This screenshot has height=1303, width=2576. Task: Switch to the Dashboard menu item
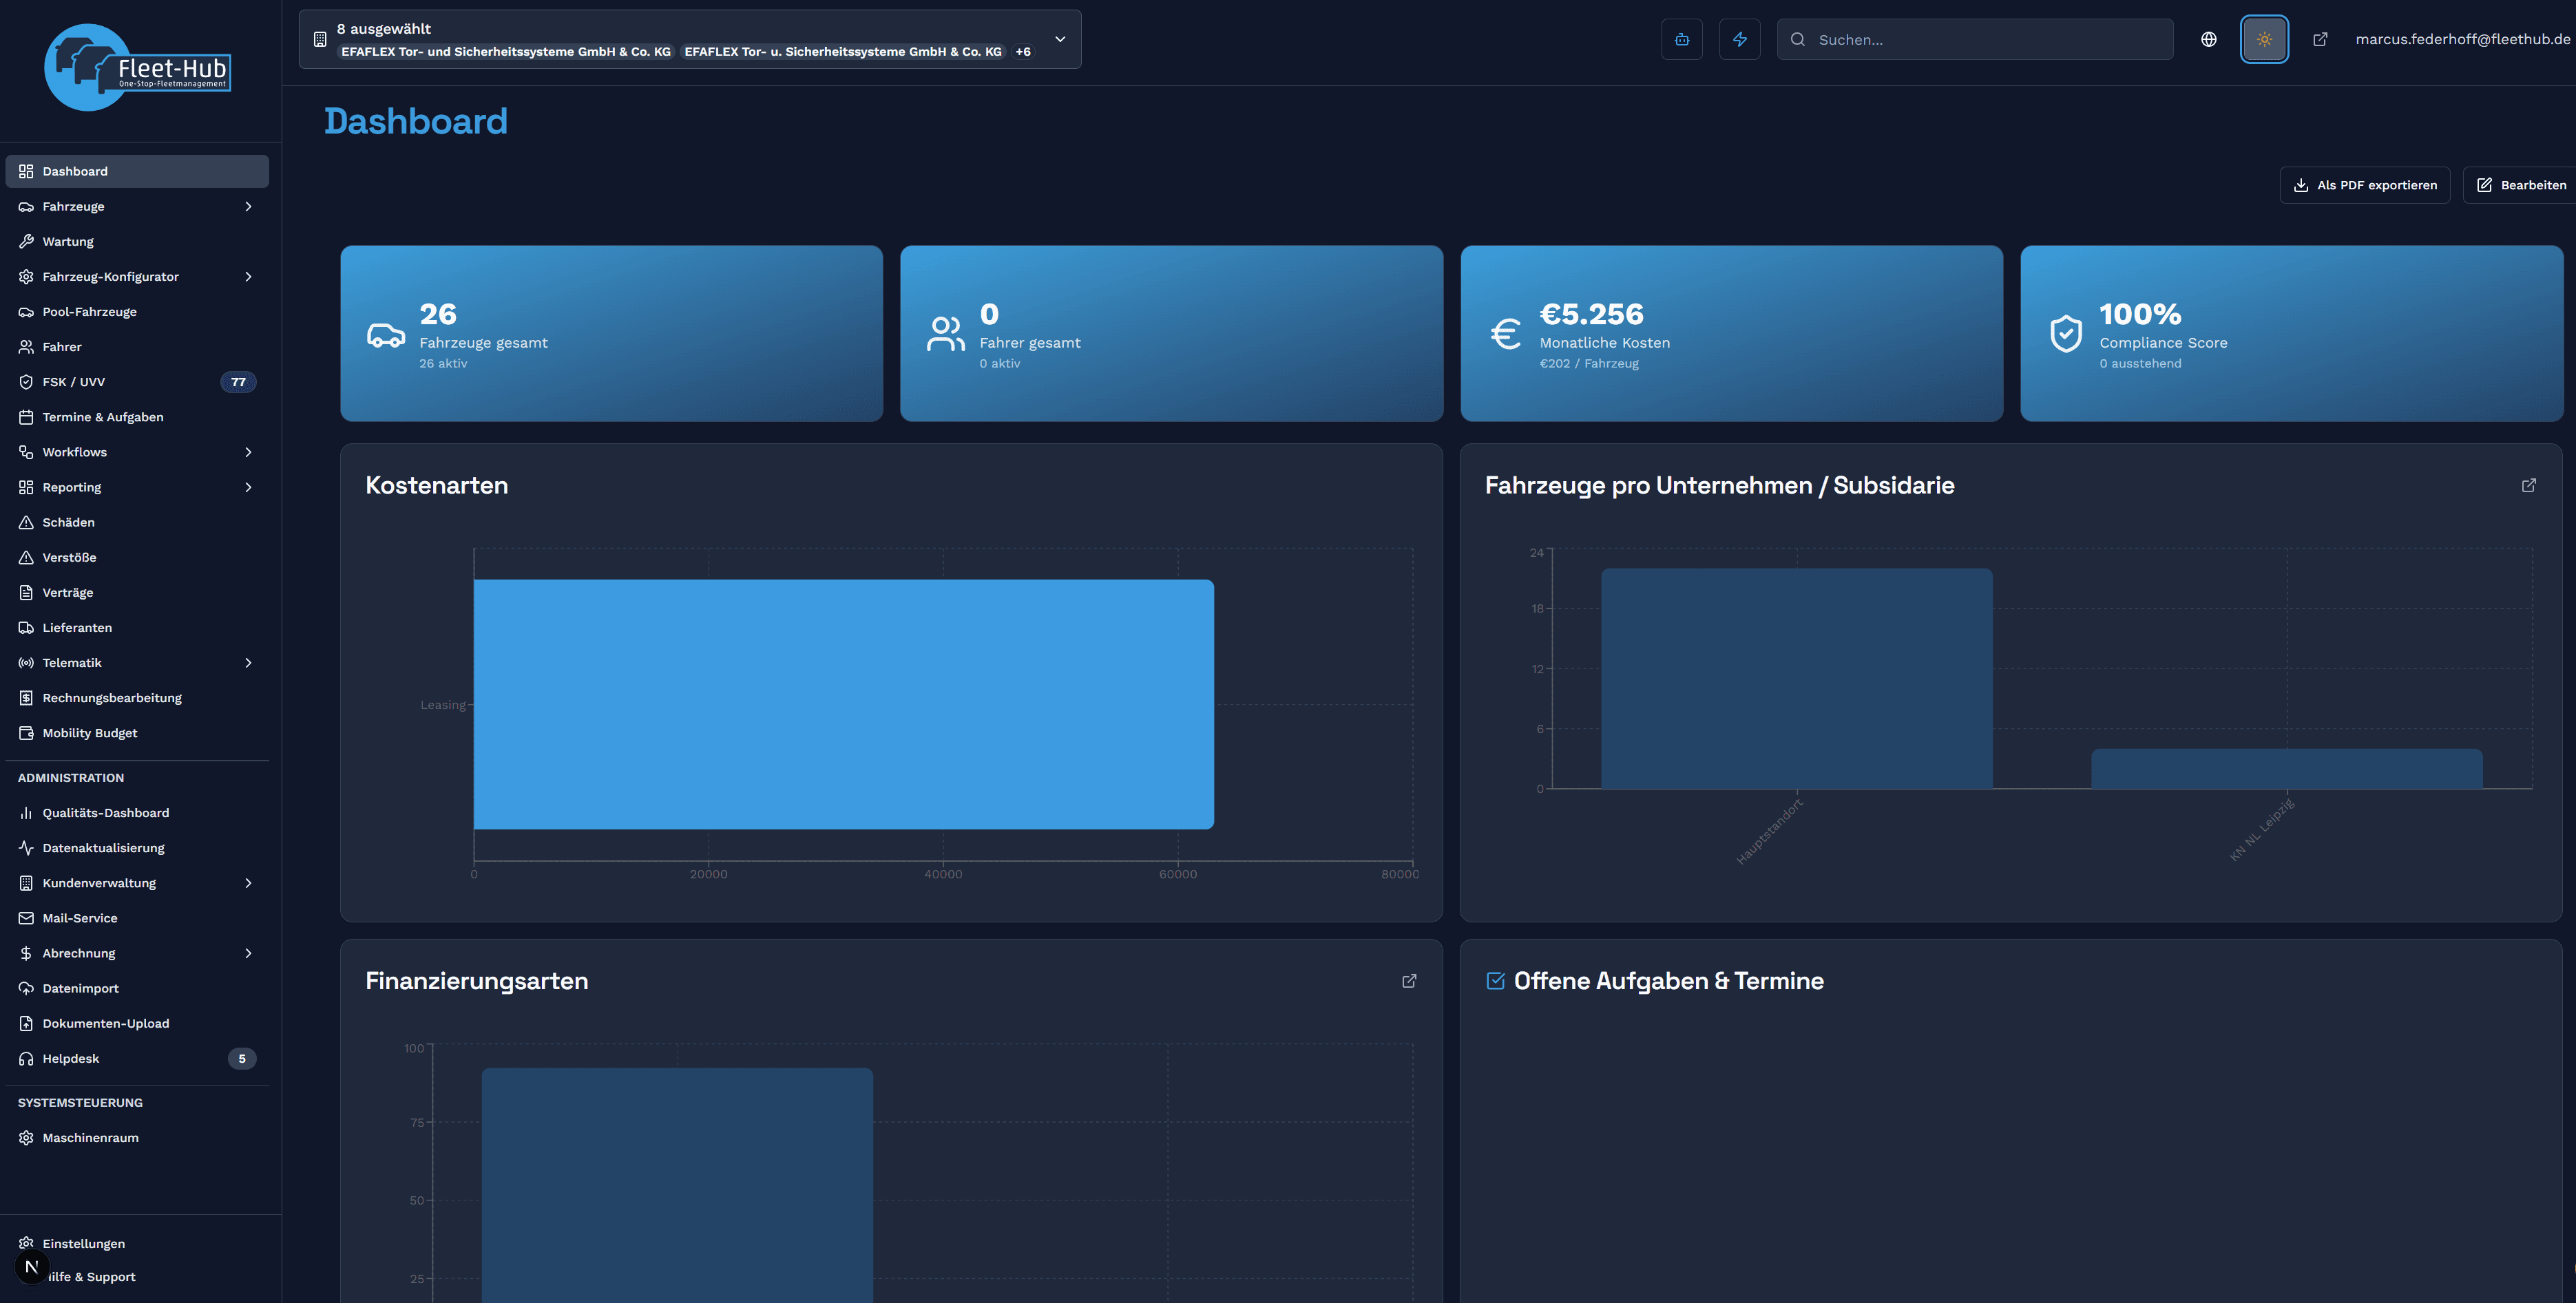(75, 170)
